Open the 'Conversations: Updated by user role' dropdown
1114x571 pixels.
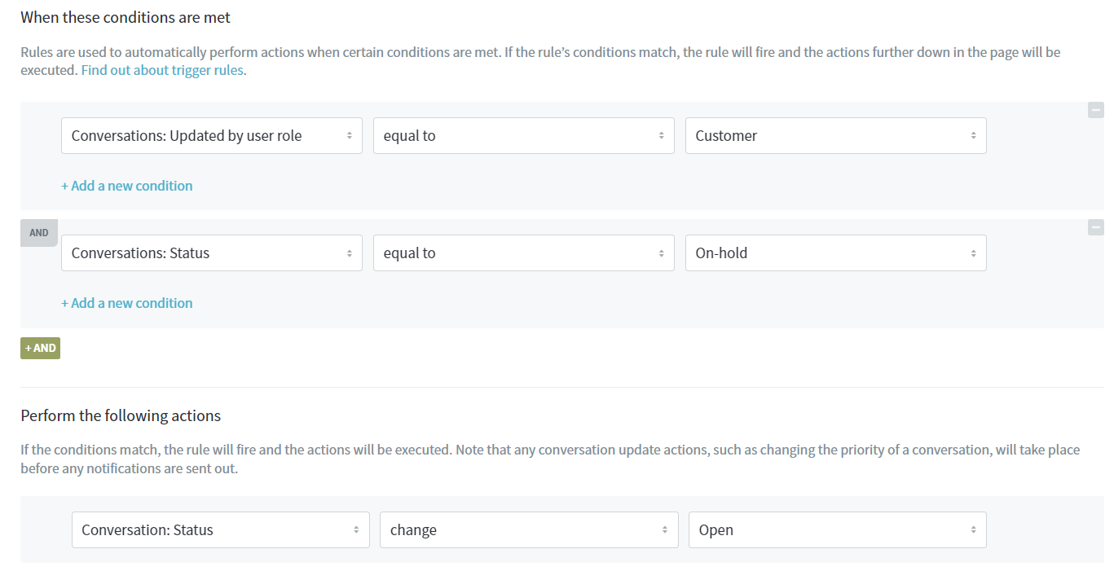click(211, 136)
